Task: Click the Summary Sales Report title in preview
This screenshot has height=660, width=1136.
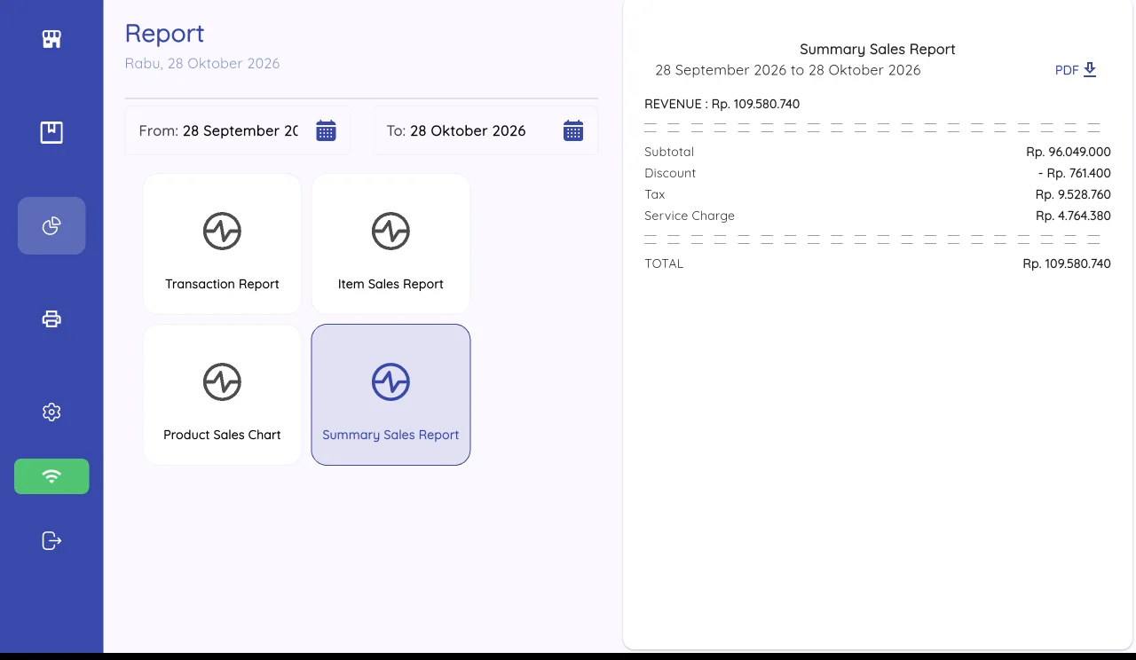Action: pyautogui.click(x=878, y=50)
